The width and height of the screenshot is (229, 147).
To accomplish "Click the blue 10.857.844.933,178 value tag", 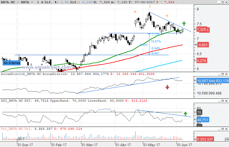I will click(x=213, y=81).
